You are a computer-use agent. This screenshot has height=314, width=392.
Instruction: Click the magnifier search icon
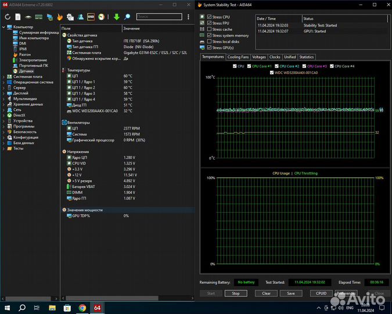pyautogui.click(x=127, y=17)
